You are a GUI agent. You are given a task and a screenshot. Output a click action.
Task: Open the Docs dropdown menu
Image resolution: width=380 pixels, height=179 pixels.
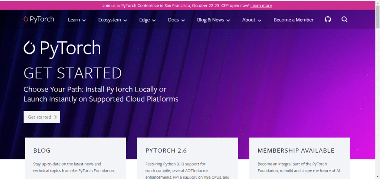pyautogui.click(x=176, y=20)
